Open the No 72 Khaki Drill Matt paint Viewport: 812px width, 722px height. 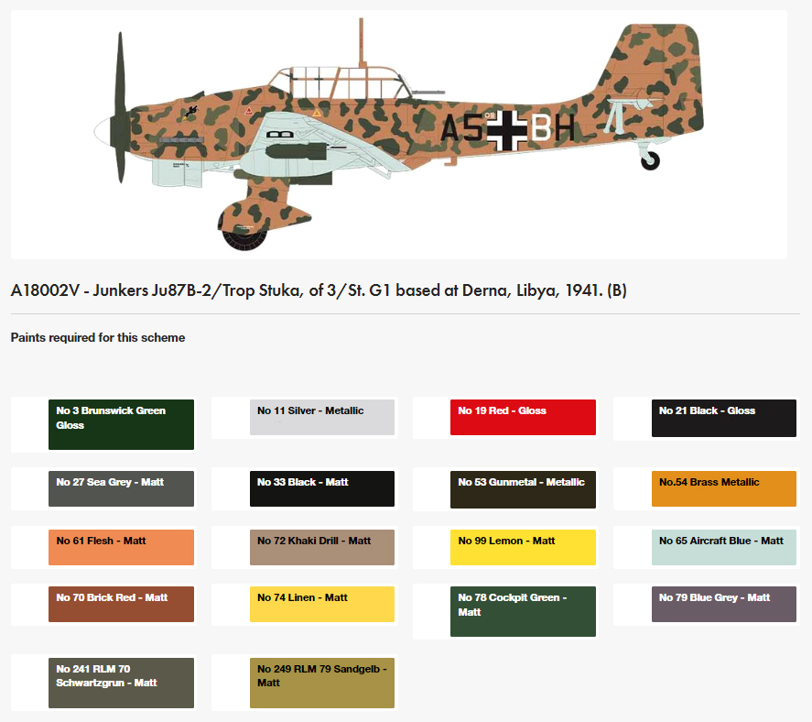point(322,547)
